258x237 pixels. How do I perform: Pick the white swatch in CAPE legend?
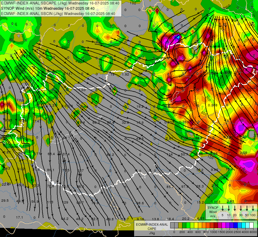[251, 225]
